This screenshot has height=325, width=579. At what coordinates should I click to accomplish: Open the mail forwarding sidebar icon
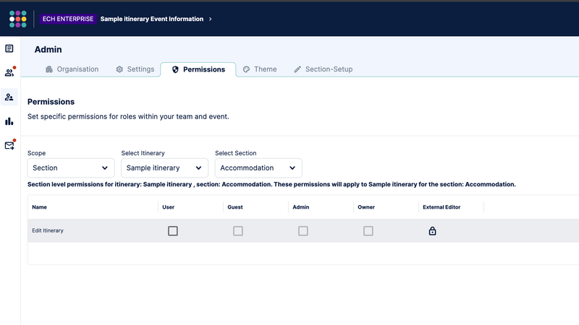pyautogui.click(x=9, y=146)
